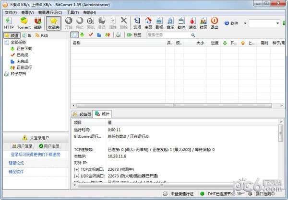288x200 pixels.
Task: Select 正在下载 in the task tree
Action: 24,49
